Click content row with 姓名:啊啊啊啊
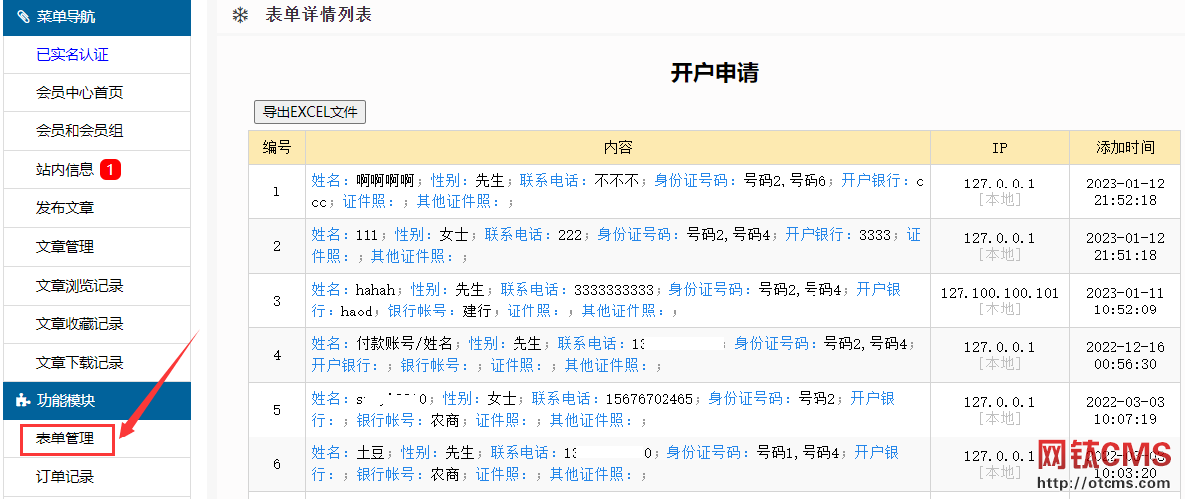This screenshot has height=499, width=1185. 618,191
